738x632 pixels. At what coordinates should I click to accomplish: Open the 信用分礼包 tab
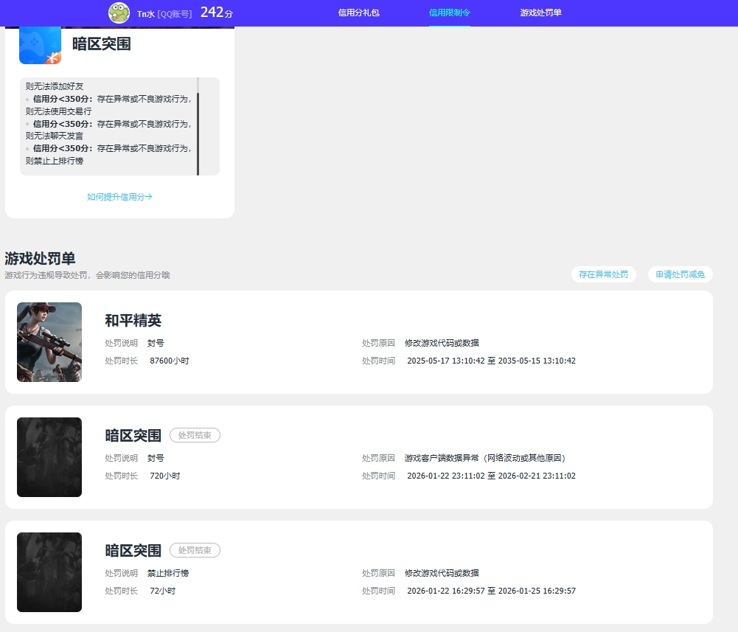pyautogui.click(x=358, y=13)
